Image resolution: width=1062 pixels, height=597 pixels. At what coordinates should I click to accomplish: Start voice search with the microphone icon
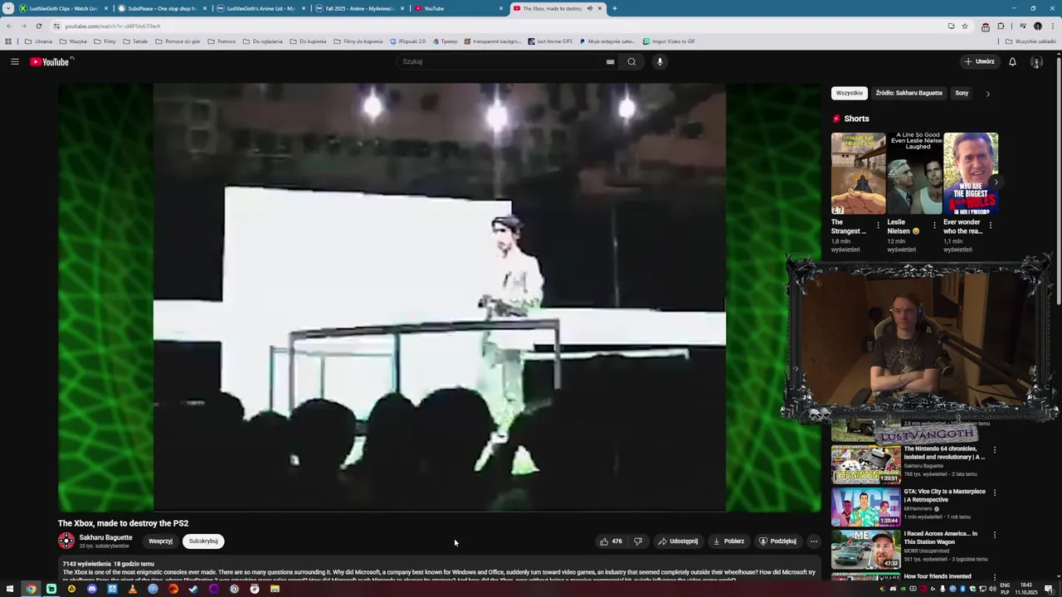click(x=660, y=61)
